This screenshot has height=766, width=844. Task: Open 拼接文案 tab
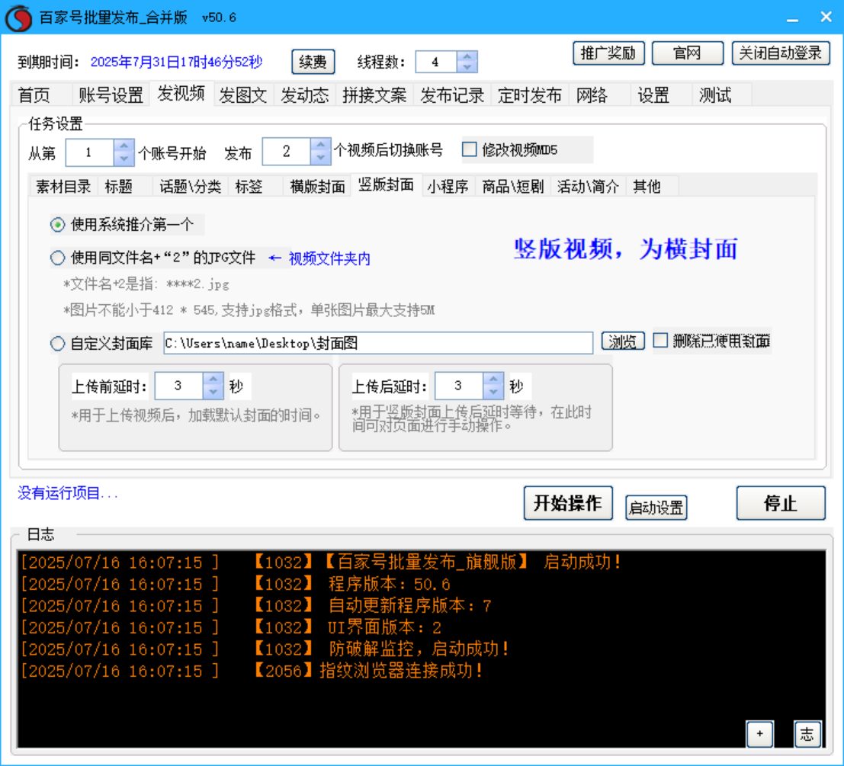374,95
